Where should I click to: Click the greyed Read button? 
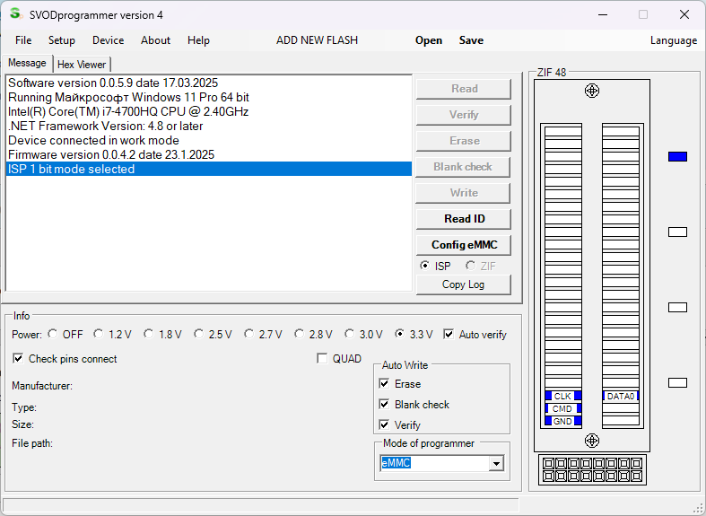point(464,89)
